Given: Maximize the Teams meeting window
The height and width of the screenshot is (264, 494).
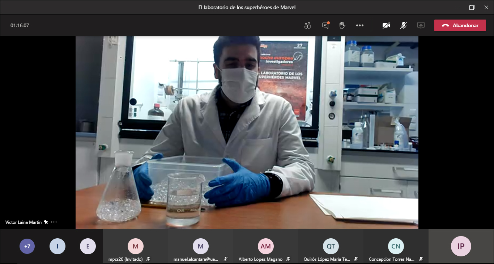Looking at the screenshot, I should click(472, 7).
